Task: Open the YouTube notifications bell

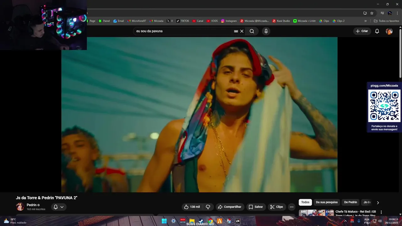Action: tap(377, 31)
